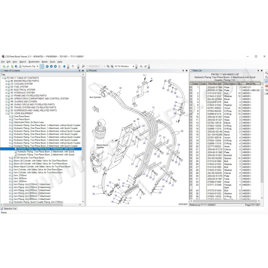Expand the B0 Engine Related Parts node
Screen dimensions: 268x268
[x=7, y=81]
